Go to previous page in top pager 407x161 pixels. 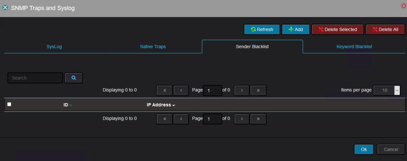[x=181, y=90]
